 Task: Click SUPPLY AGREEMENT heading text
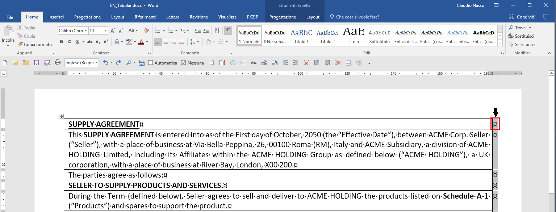104,124
